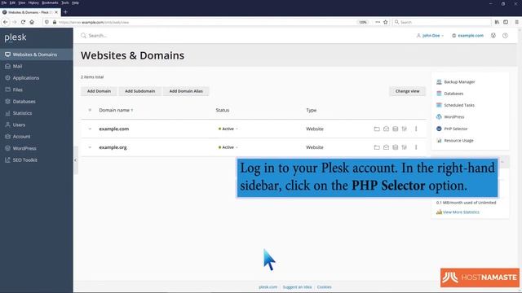522x293 pixels.
Task: Open Active status dropdown for example.com
Action: (x=228, y=129)
